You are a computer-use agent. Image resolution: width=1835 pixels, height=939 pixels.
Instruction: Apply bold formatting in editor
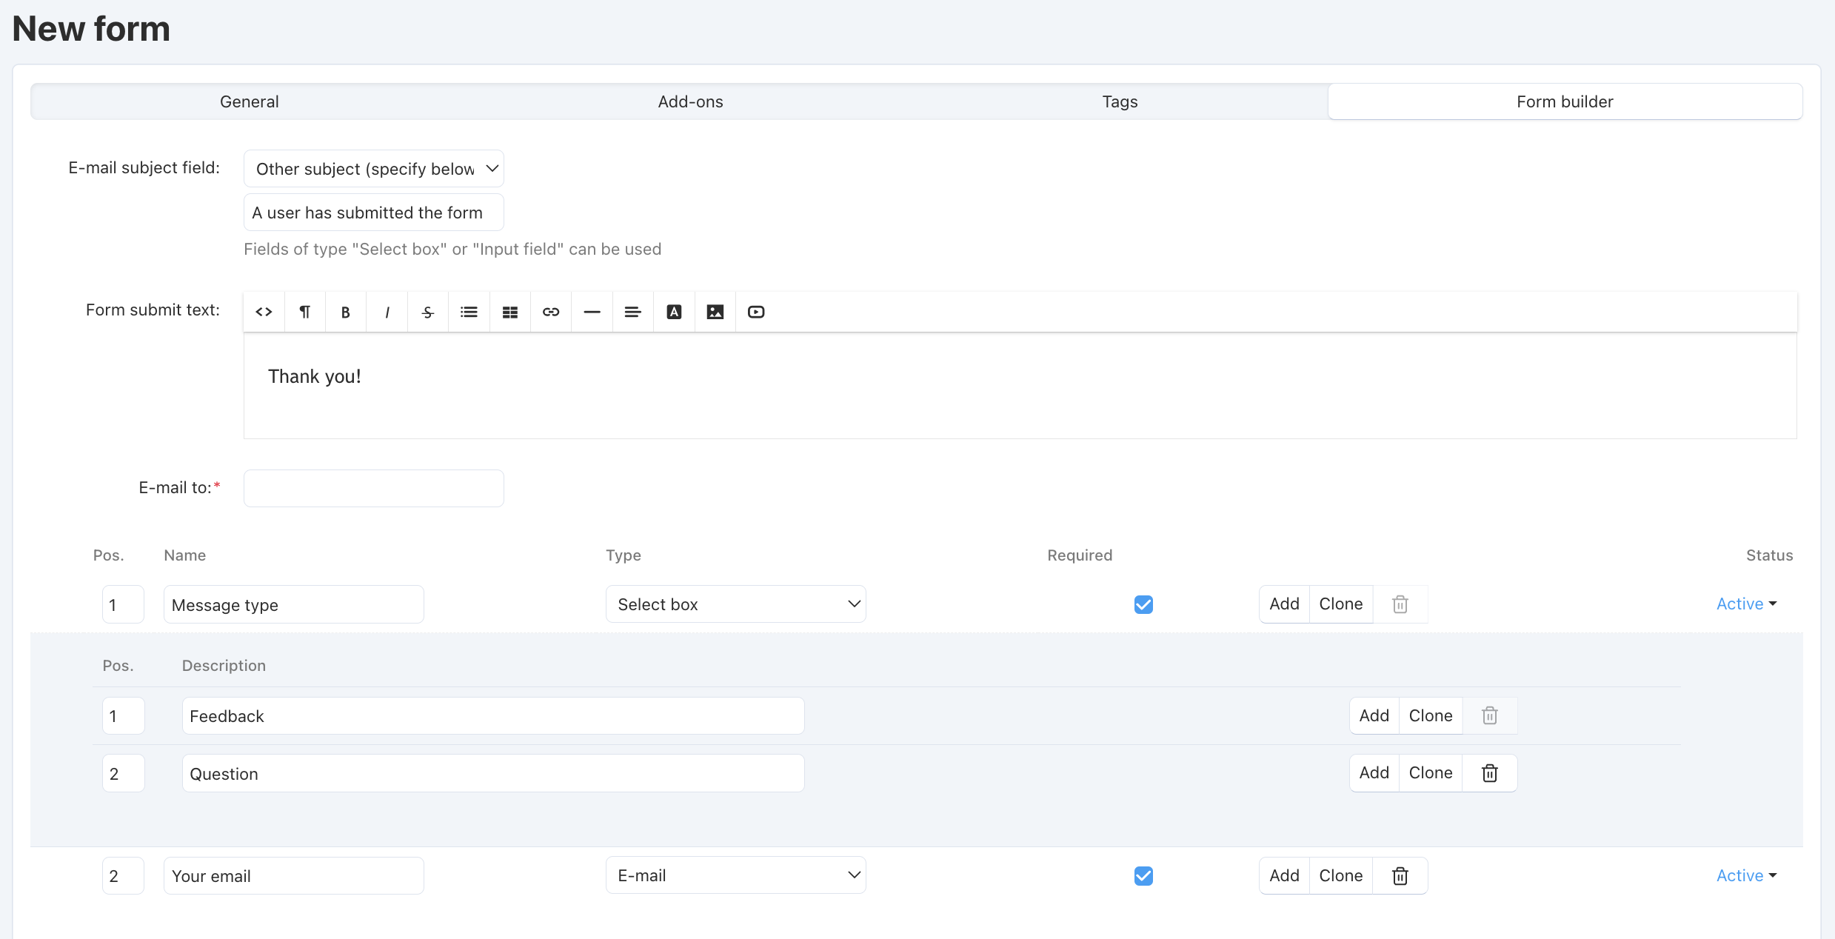tap(346, 312)
